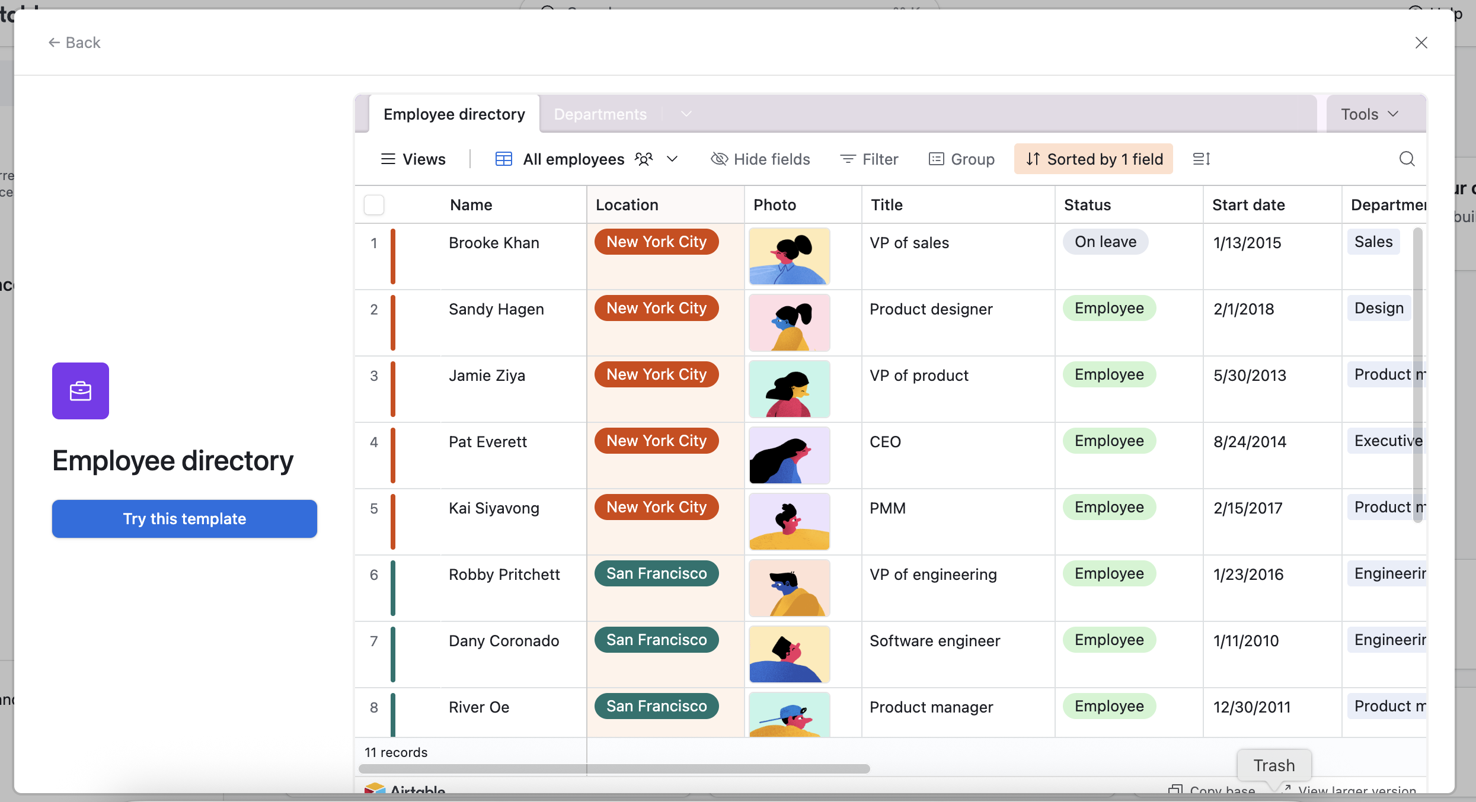Expand the All employees view dropdown

pos(672,159)
